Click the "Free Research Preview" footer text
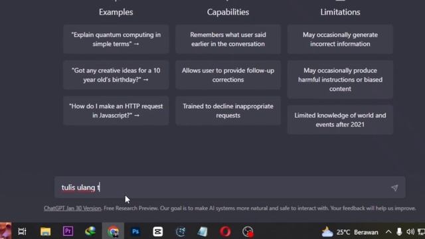 (131, 208)
